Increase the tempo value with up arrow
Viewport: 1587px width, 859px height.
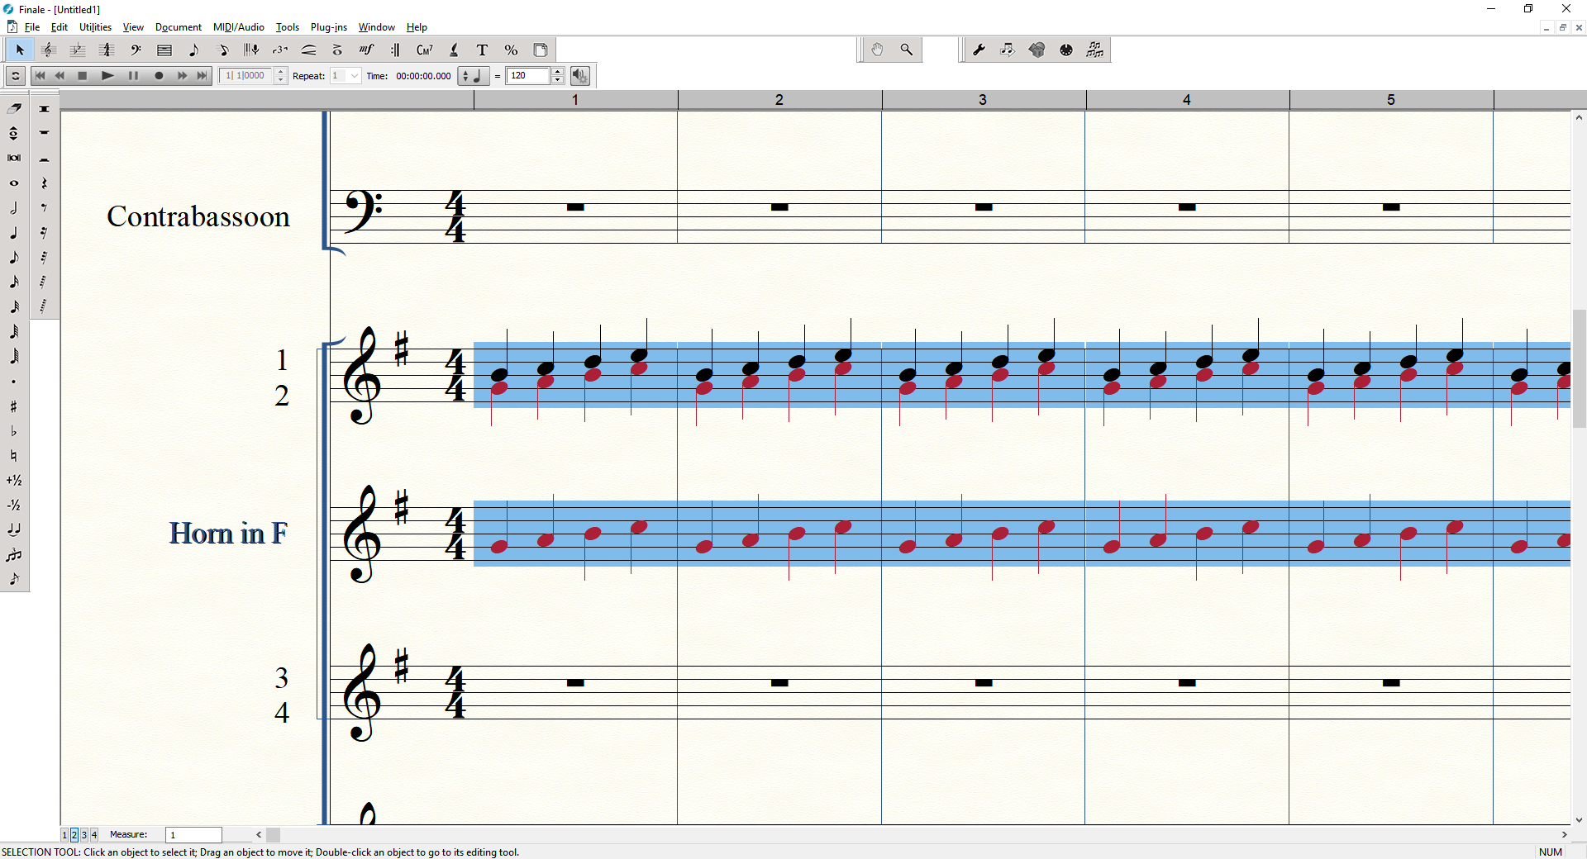[558, 72]
